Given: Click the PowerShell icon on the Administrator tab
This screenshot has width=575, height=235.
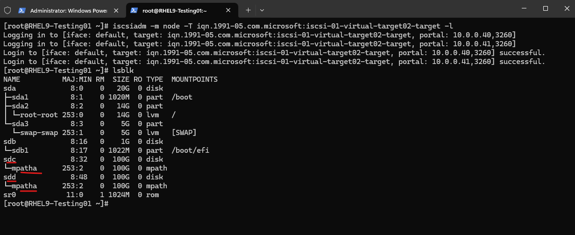Looking at the screenshot, I should (x=22, y=10).
